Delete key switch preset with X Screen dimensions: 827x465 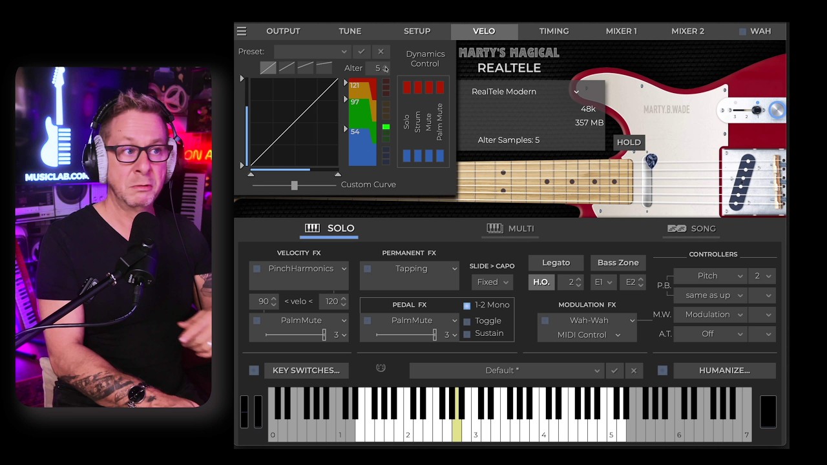click(634, 371)
